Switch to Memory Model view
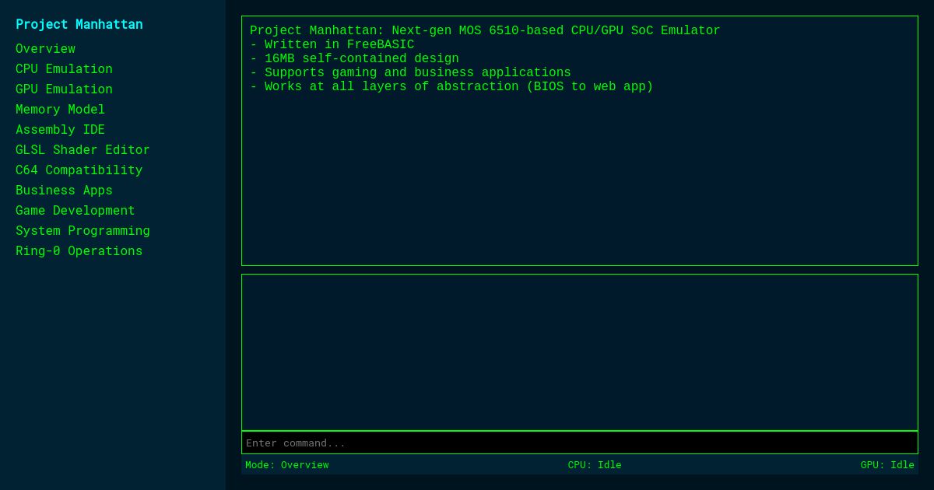Viewport: 934px width, 490px height. coord(60,109)
